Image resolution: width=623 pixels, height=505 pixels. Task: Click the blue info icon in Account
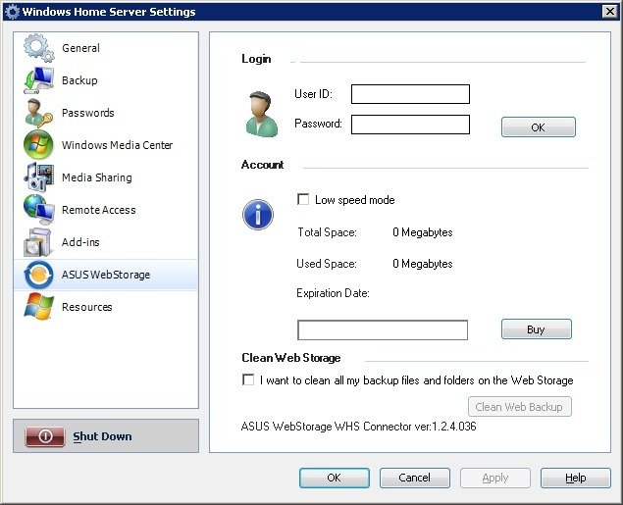(x=258, y=215)
